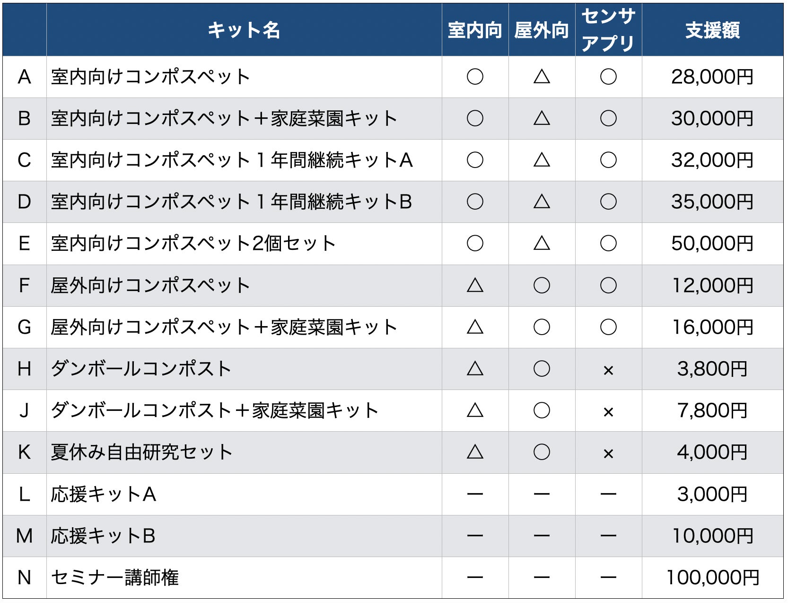Click the 屋外向 column header
Viewport: 788px width, 603px height.
[542, 30]
